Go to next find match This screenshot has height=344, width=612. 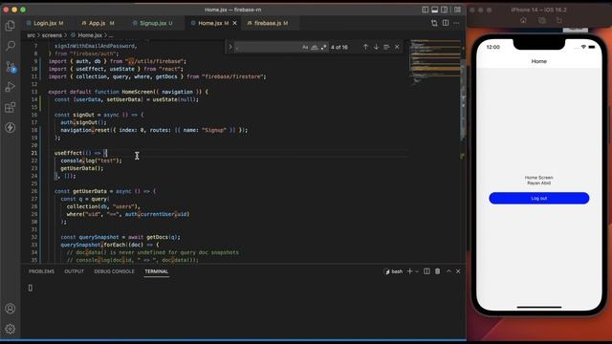pos(376,47)
